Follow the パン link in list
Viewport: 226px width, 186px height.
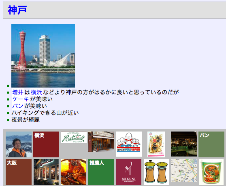[x=18, y=106]
